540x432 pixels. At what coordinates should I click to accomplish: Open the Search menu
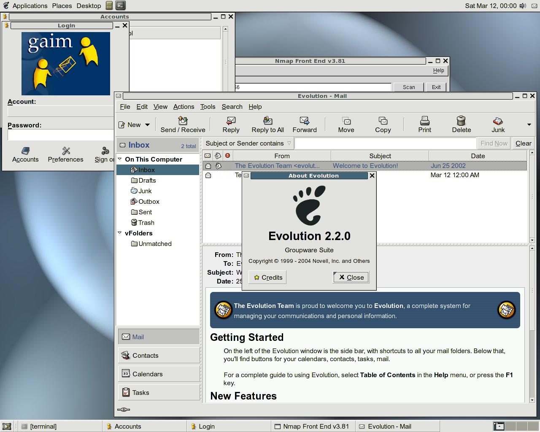232,107
